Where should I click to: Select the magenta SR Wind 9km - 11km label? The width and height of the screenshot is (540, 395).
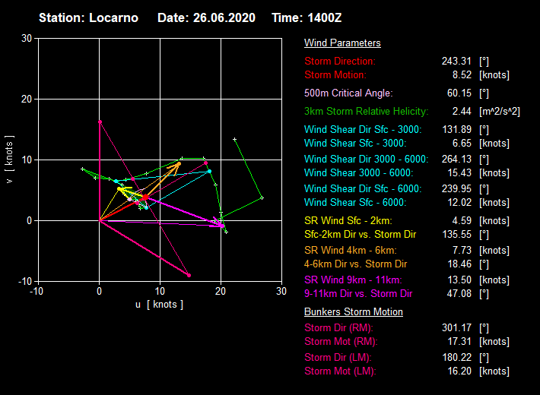[353, 280]
